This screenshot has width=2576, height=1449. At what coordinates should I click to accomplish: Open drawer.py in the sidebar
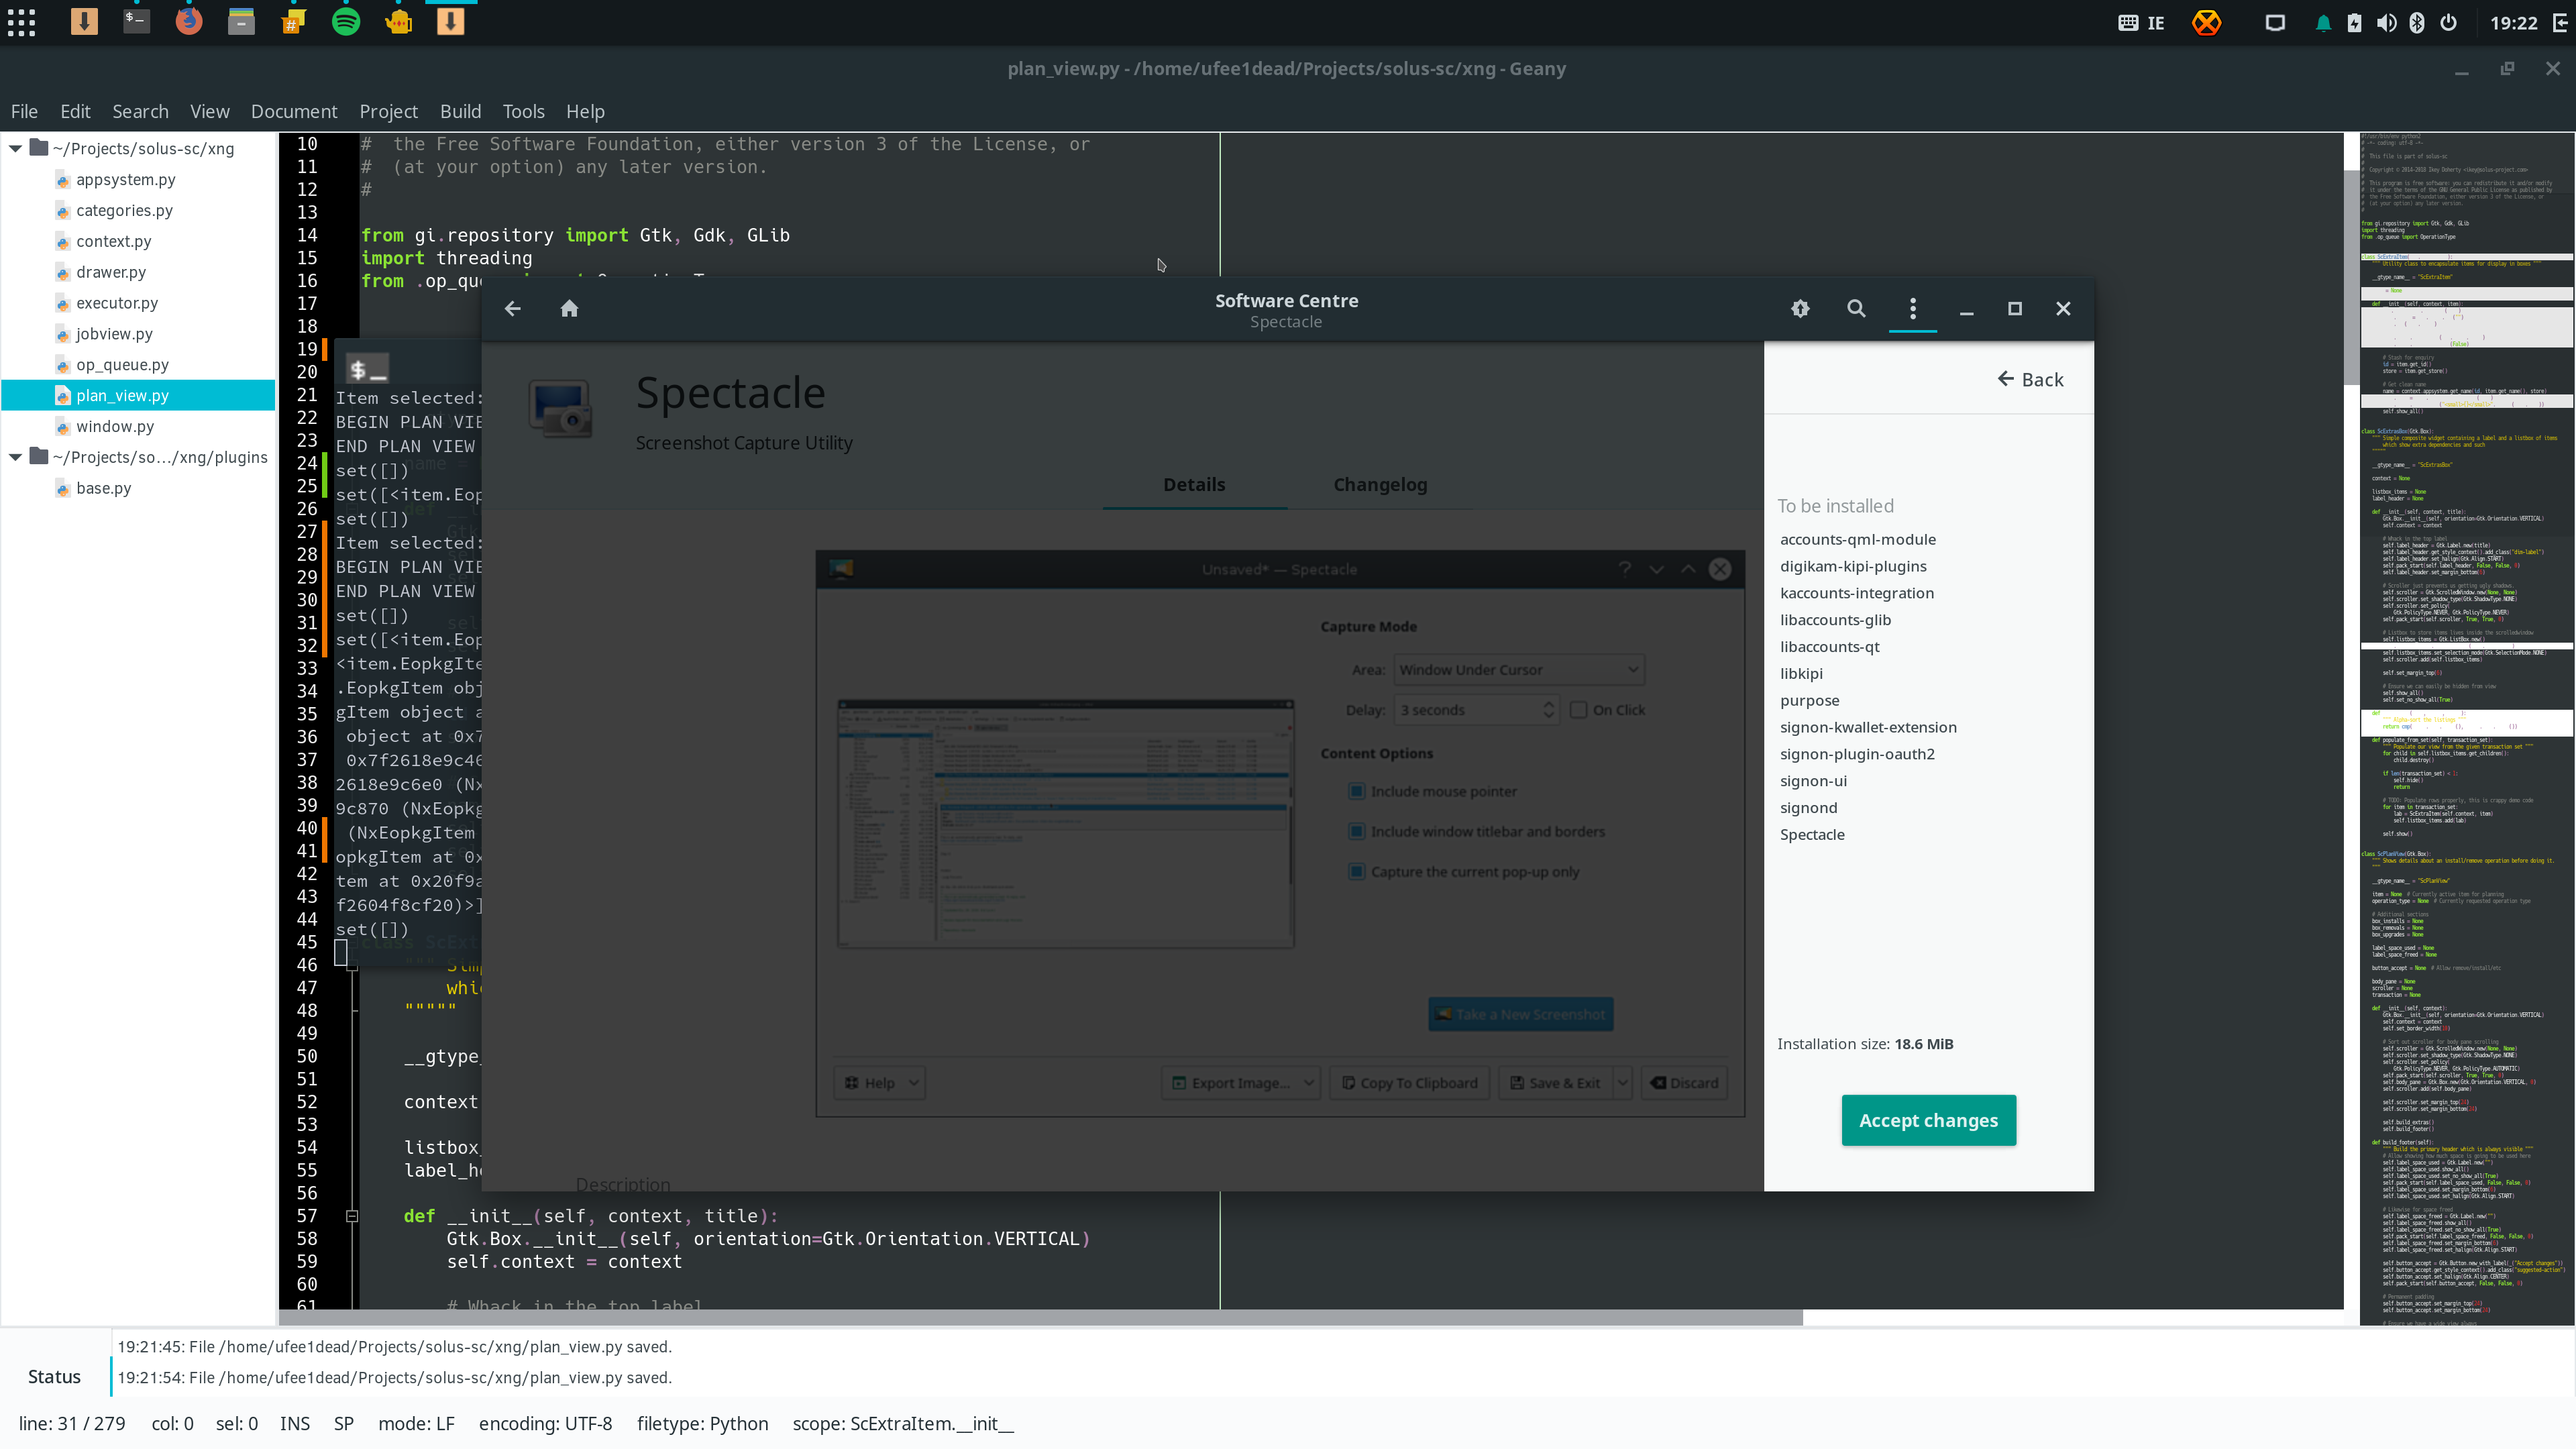click(x=111, y=272)
